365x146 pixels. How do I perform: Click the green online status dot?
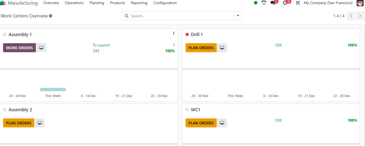coord(256,3)
